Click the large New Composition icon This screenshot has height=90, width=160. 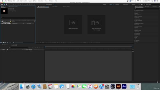pos(73,22)
